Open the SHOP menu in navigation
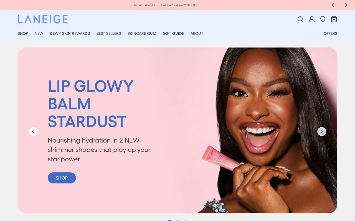This screenshot has width=355, height=221. [23, 33]
